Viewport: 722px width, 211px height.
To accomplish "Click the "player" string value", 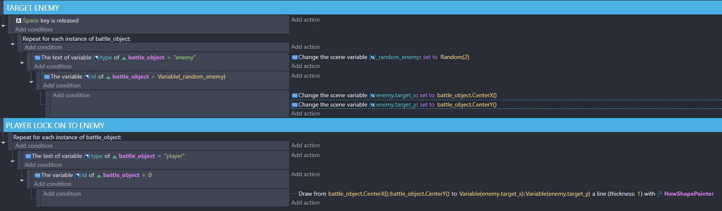I will (x=174, y=156).
